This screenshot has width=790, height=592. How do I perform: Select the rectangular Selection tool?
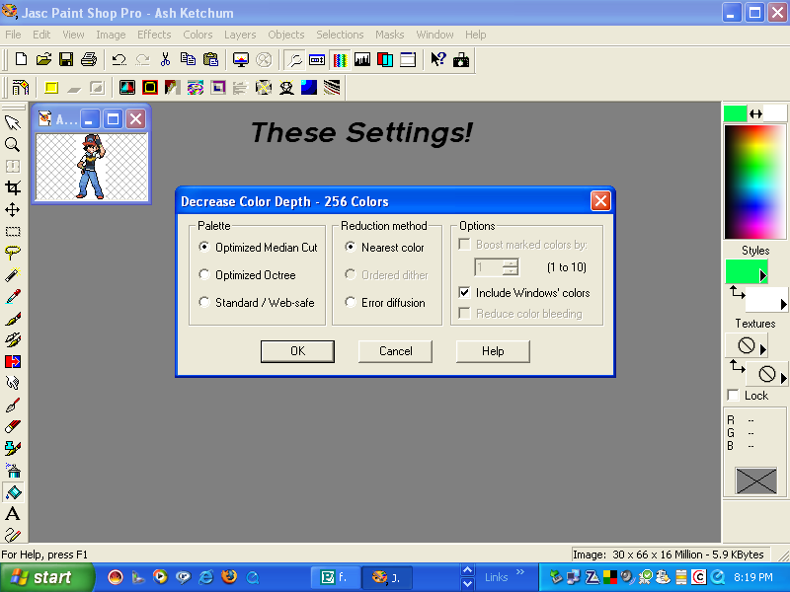click(13, 231)
